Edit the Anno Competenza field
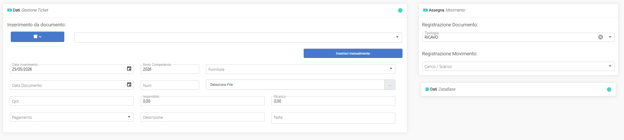Screen dimensions: 624x140 point(169,69)
